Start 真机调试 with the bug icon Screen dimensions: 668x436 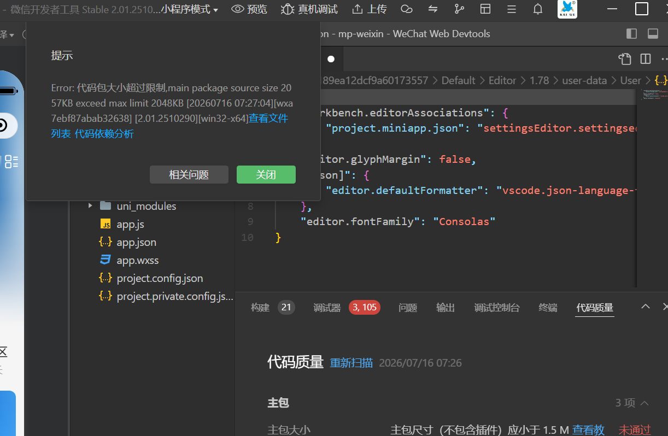click(x=287, y=9)
